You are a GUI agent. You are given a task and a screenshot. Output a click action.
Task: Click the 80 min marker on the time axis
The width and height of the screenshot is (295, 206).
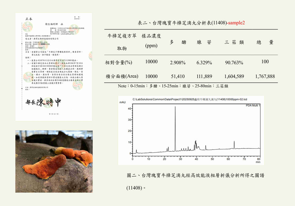[x=258, y=159]
